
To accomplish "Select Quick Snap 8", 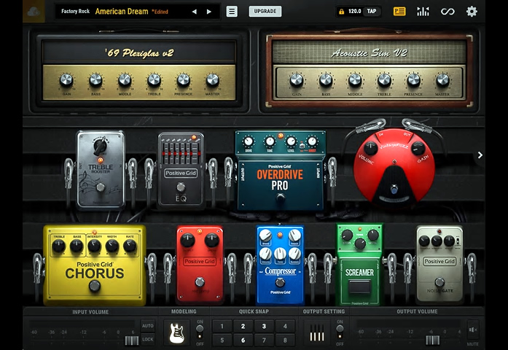I will [x=285, y=341].
